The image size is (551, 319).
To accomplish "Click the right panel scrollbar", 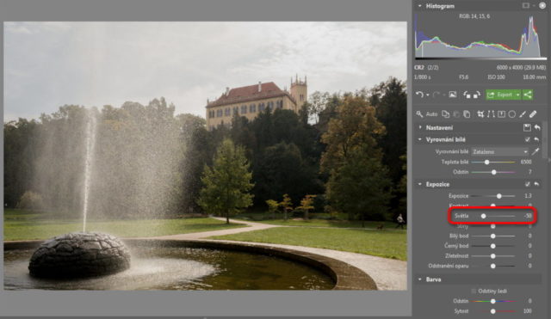I will [545, 140].
